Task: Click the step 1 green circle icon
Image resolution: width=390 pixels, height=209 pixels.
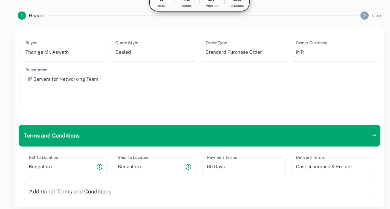Action: pyautogui.click(x=22, y=16)
